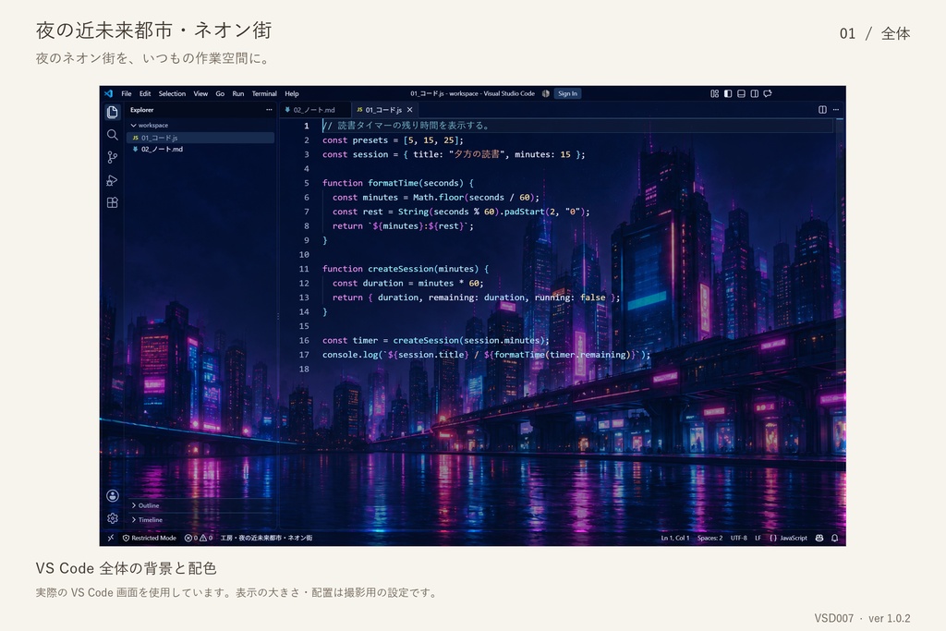Image resolution: width=946 pixels, height=631 pixels.
Task: Open the Source Control view
Action: click(x=112, y=157)
